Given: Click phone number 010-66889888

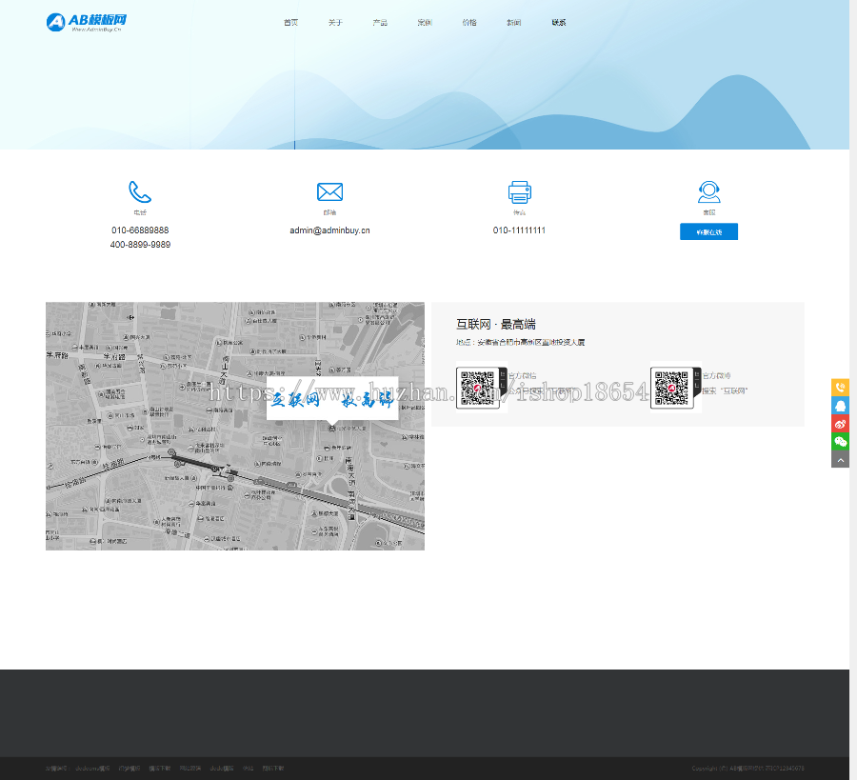Looking at the screenshot, I should point(140,230).
